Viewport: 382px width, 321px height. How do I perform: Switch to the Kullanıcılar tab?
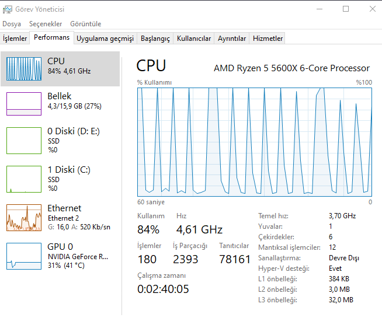pos(194,39)
